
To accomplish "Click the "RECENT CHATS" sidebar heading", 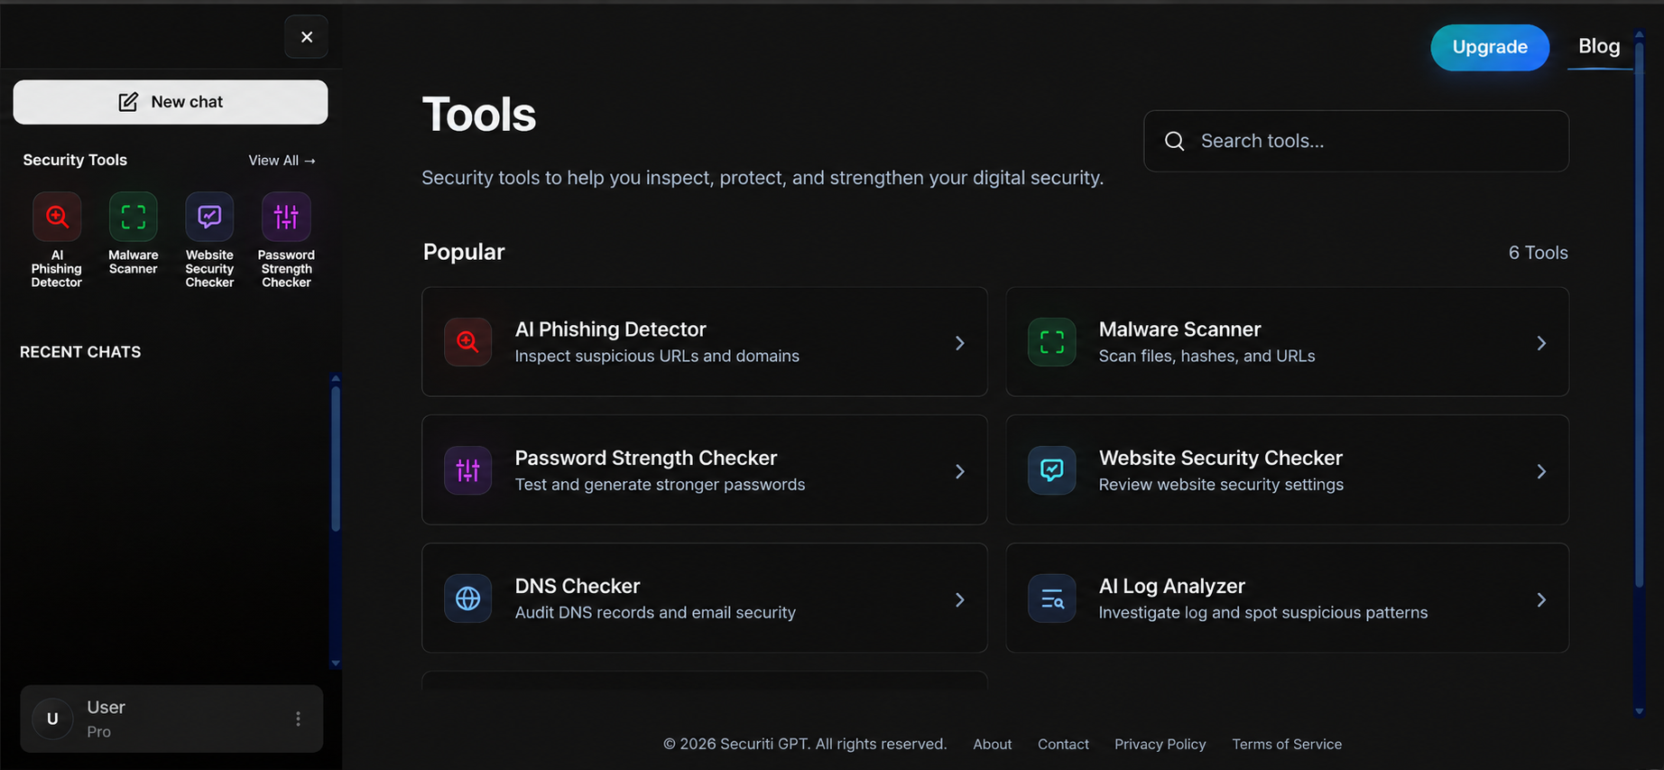I will click(80, 352).
